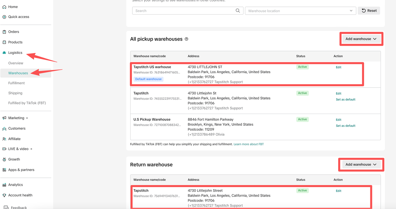Open the Warehouse location dropdown
The width and height of the screenshot is (396, 209).
click(x=300, y=11)
